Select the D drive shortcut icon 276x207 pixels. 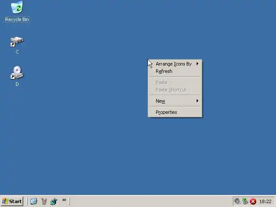tap(17, 73)
